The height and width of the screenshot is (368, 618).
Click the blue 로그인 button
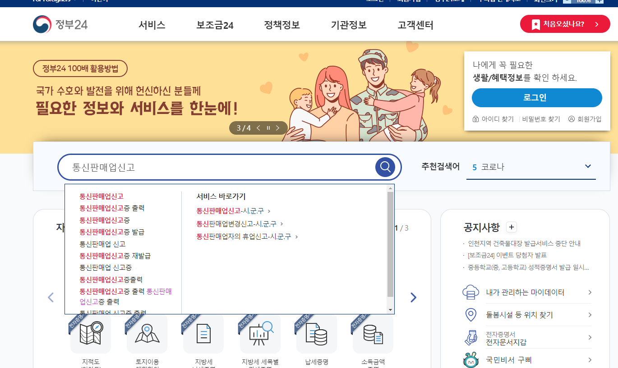point(537,98)
